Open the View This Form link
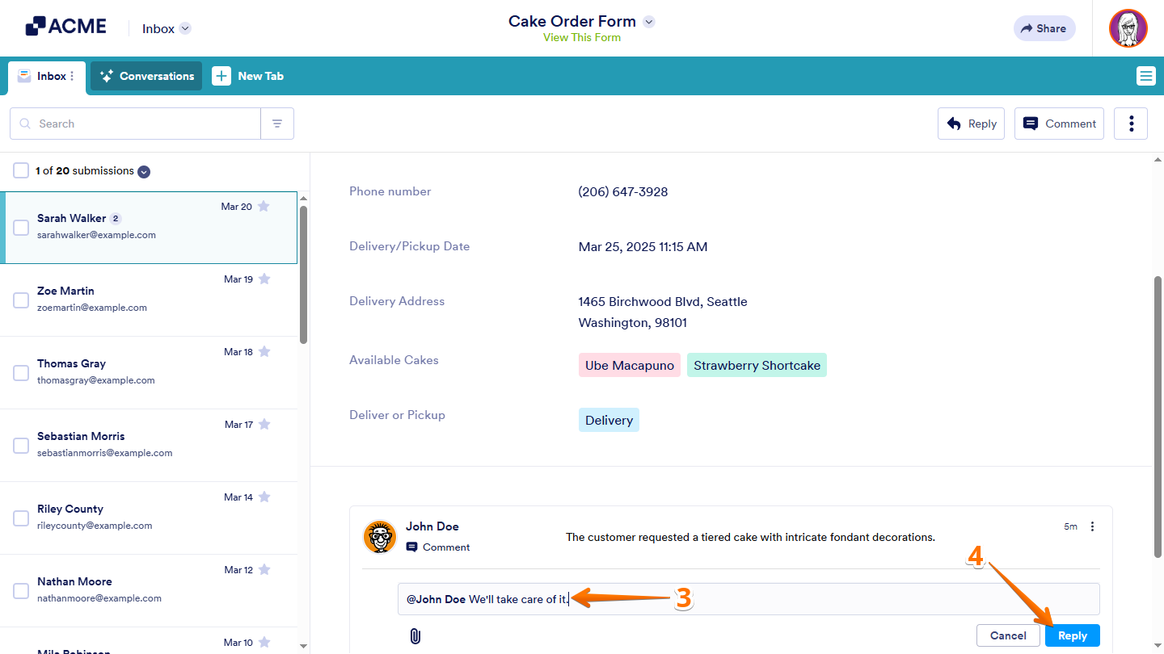1164x654 pixels. 581,37
